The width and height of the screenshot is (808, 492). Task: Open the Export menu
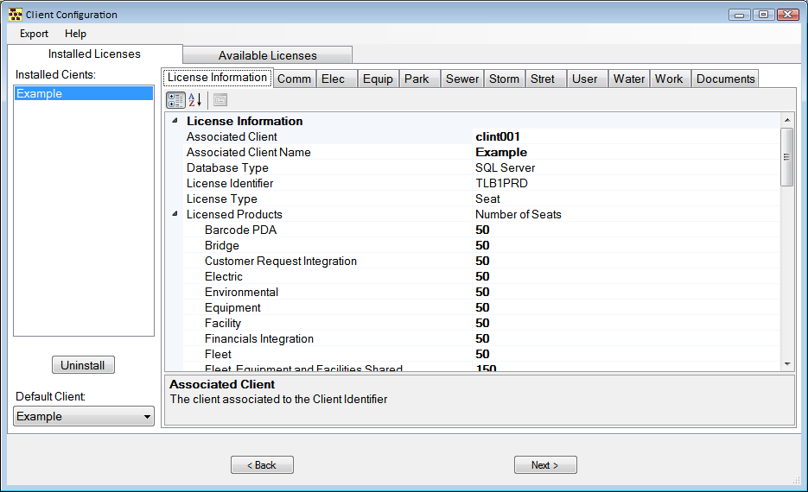click(35, 34)
